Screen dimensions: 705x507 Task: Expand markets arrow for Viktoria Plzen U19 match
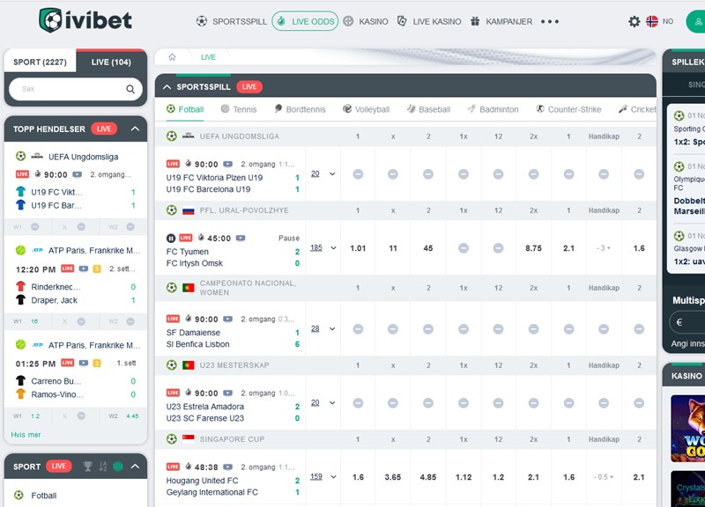point(332,173)
